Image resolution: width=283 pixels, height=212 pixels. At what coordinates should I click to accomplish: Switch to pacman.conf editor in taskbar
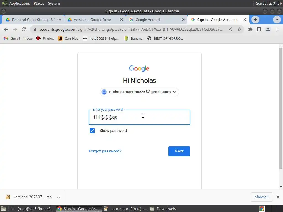pyautogui.click(x=126, y=209)
